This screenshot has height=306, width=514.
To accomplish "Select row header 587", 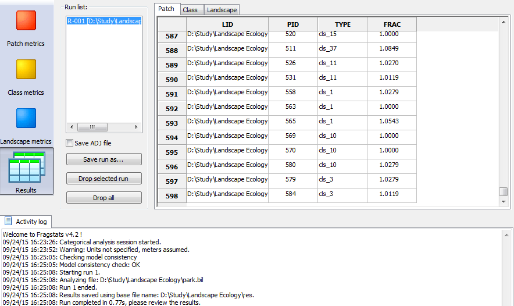I will pyautogui.click(x=172, y=36).
